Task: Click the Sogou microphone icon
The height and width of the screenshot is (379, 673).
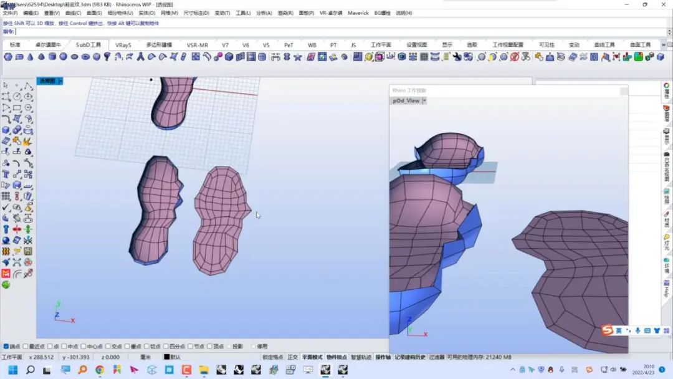Action: pyautogui.click(x=638, y=330)
